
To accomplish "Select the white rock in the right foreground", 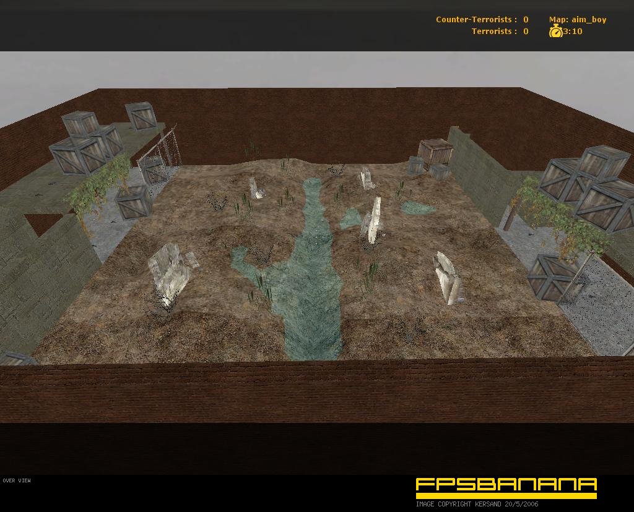I will click(448, 278).
